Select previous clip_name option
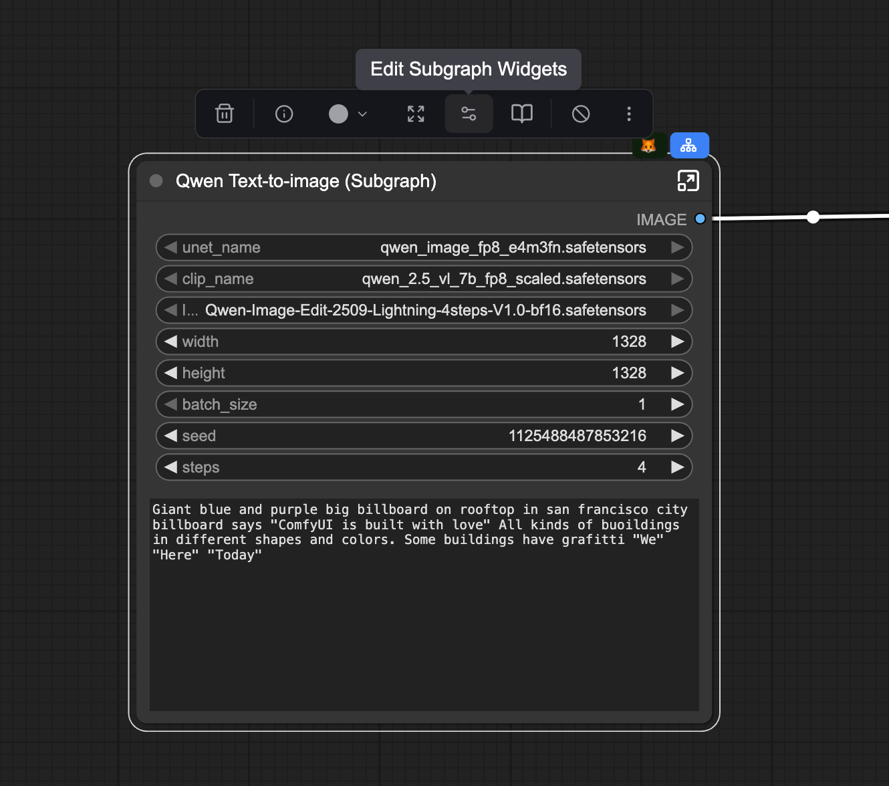Viewport: 889px width, 786px height. pyautogui.click(x=171, y=279)
